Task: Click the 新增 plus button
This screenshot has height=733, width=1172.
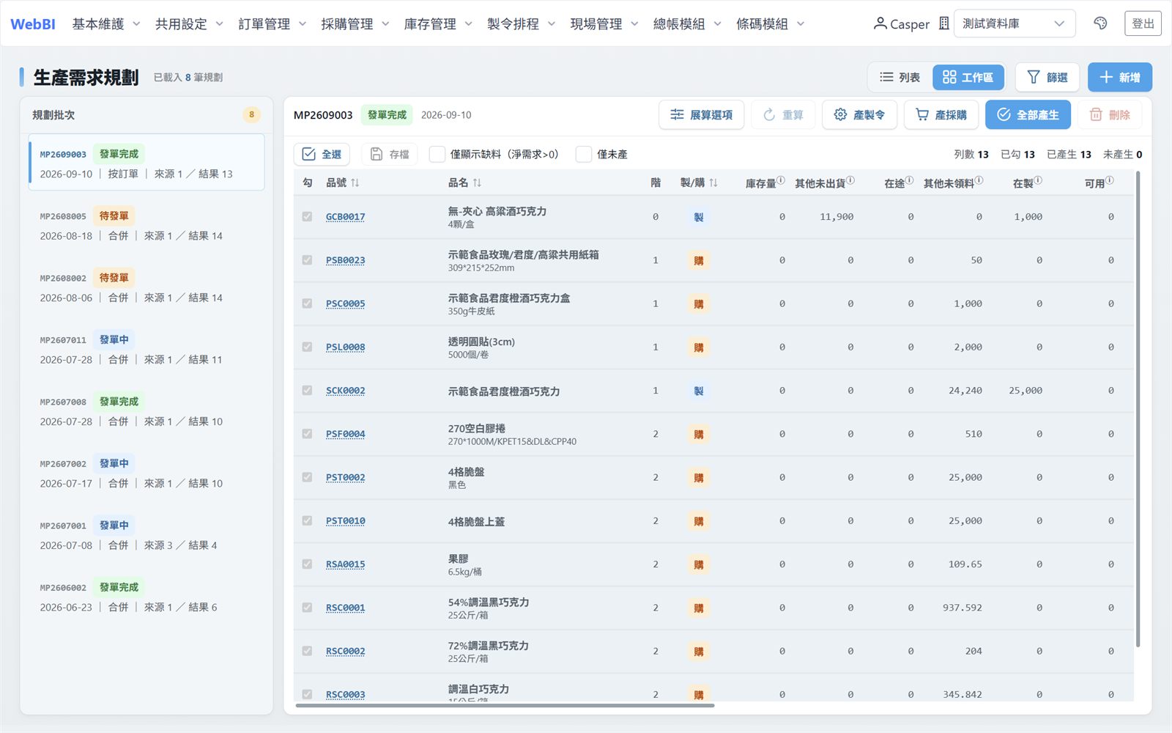Action: click(1120, 77)
